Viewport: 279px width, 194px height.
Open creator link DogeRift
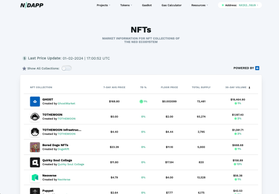coord(63,149)
